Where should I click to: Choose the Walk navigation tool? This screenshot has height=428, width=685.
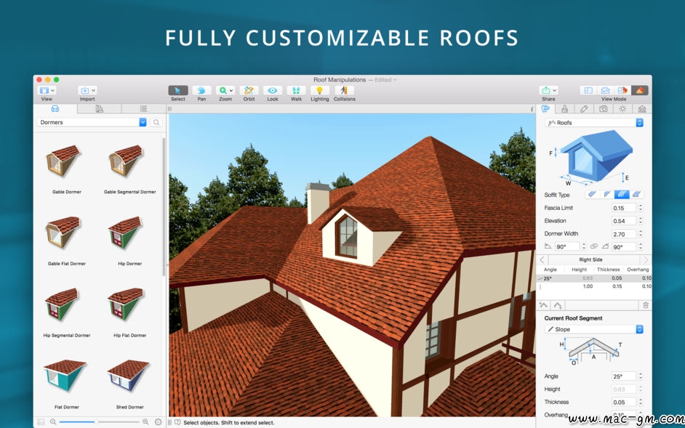pyautogui.click(x=296, y=91)
